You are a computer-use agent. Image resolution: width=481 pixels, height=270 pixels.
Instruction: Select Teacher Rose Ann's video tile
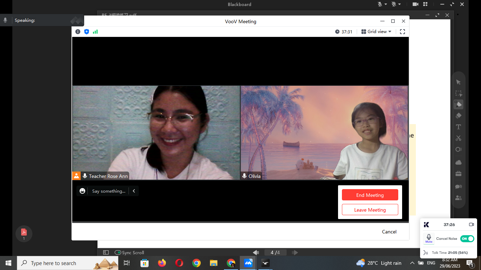point(156,133)
